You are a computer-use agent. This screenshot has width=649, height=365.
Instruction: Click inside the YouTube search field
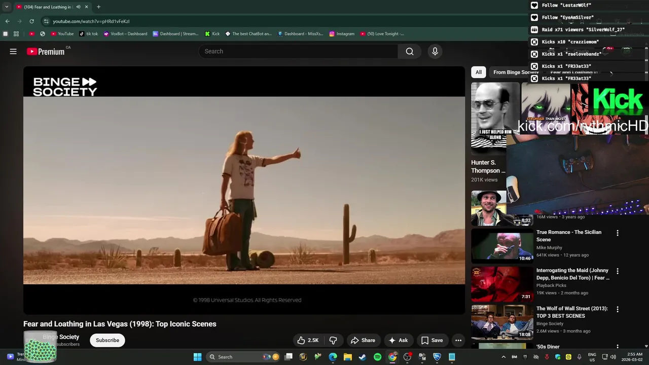point(299,51)
